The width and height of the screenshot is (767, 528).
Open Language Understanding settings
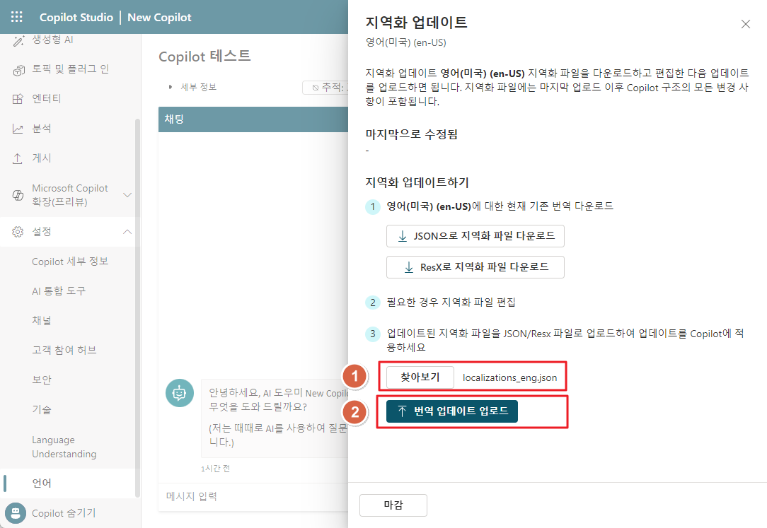point(67,447)
